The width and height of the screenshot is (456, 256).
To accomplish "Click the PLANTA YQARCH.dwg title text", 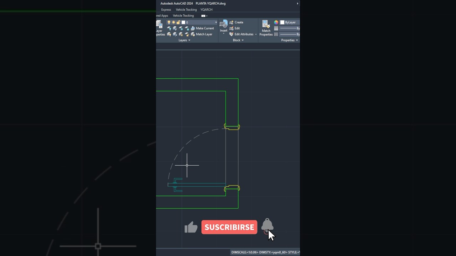I will [x=211, y=4].
